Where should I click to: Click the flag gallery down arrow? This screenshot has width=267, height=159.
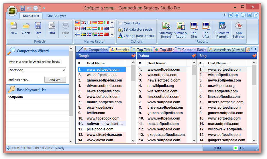(112, 35)
